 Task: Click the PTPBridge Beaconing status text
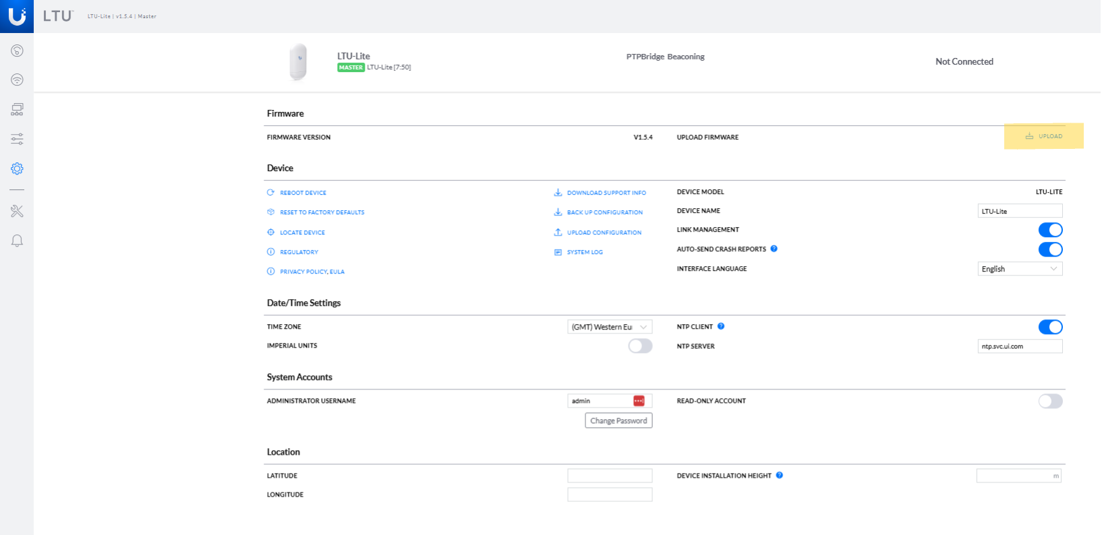[665, 57]
